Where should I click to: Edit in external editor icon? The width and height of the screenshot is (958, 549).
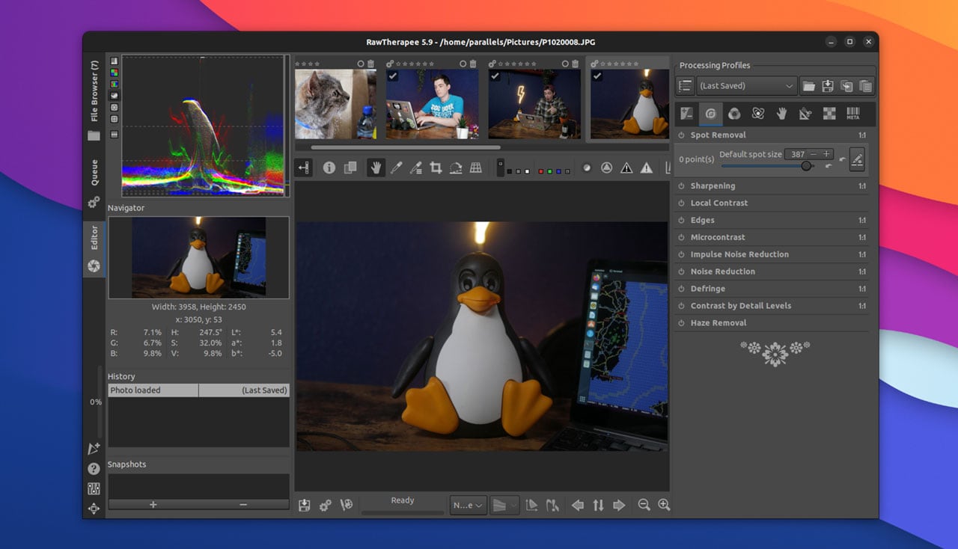click(x=346, y=506)
